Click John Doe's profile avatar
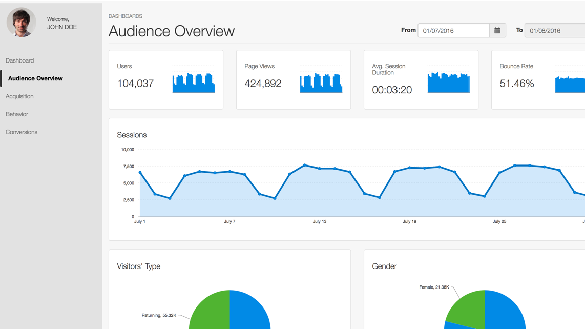Screen dimensions: 585x329 tap(21, 23)
